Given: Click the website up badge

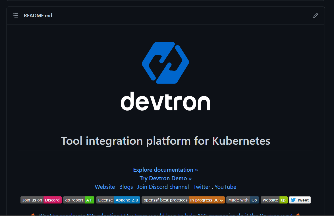Looking at the screenshot, I should coord(274,200).
